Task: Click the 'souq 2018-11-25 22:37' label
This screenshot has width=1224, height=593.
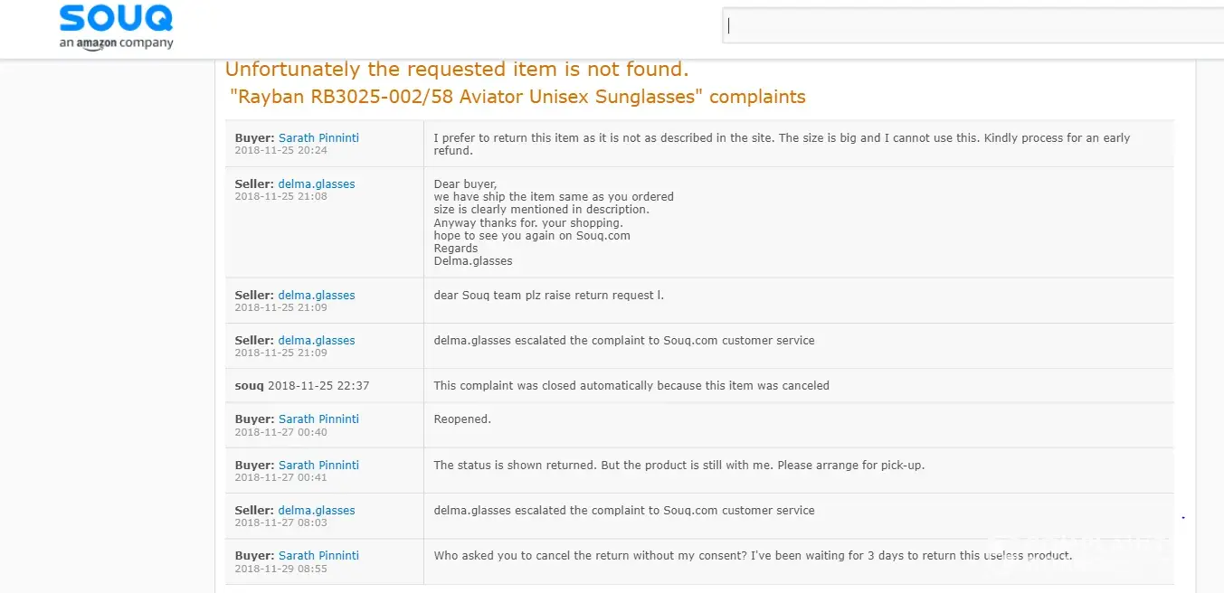Action: tap(302, 386)
